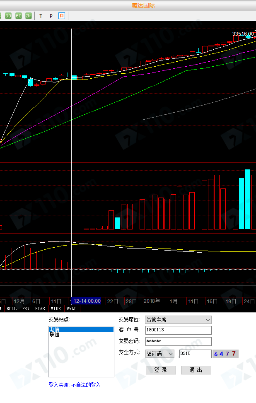Click the 交易密码 password field

tap(178, 341)
